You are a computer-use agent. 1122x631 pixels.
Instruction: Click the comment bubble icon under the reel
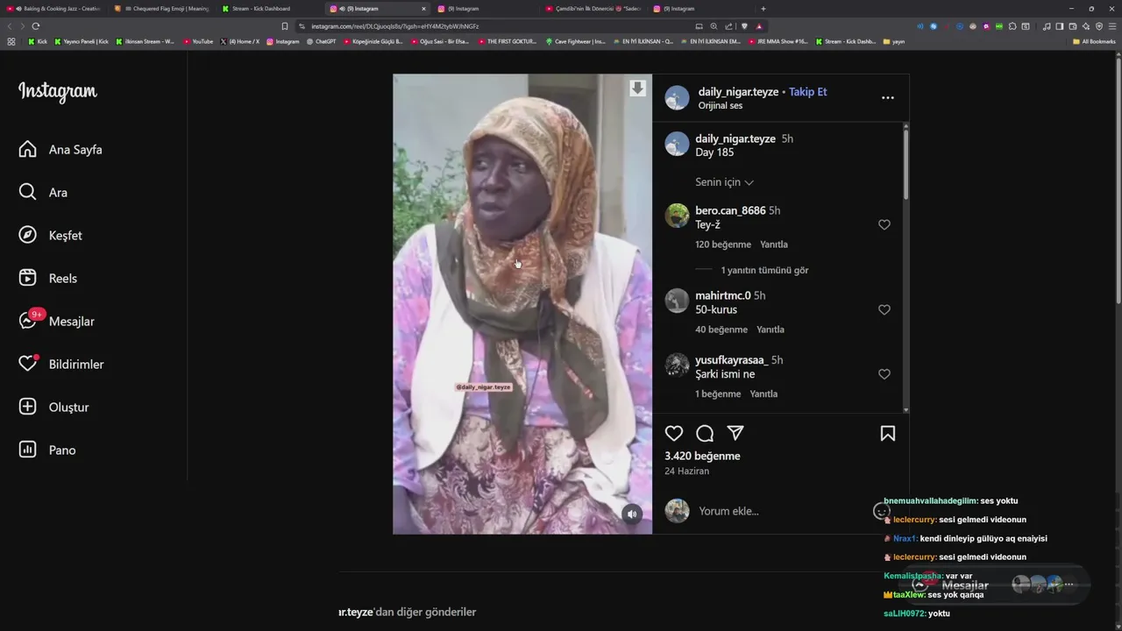pyautogui.click(x=705, y=433)
